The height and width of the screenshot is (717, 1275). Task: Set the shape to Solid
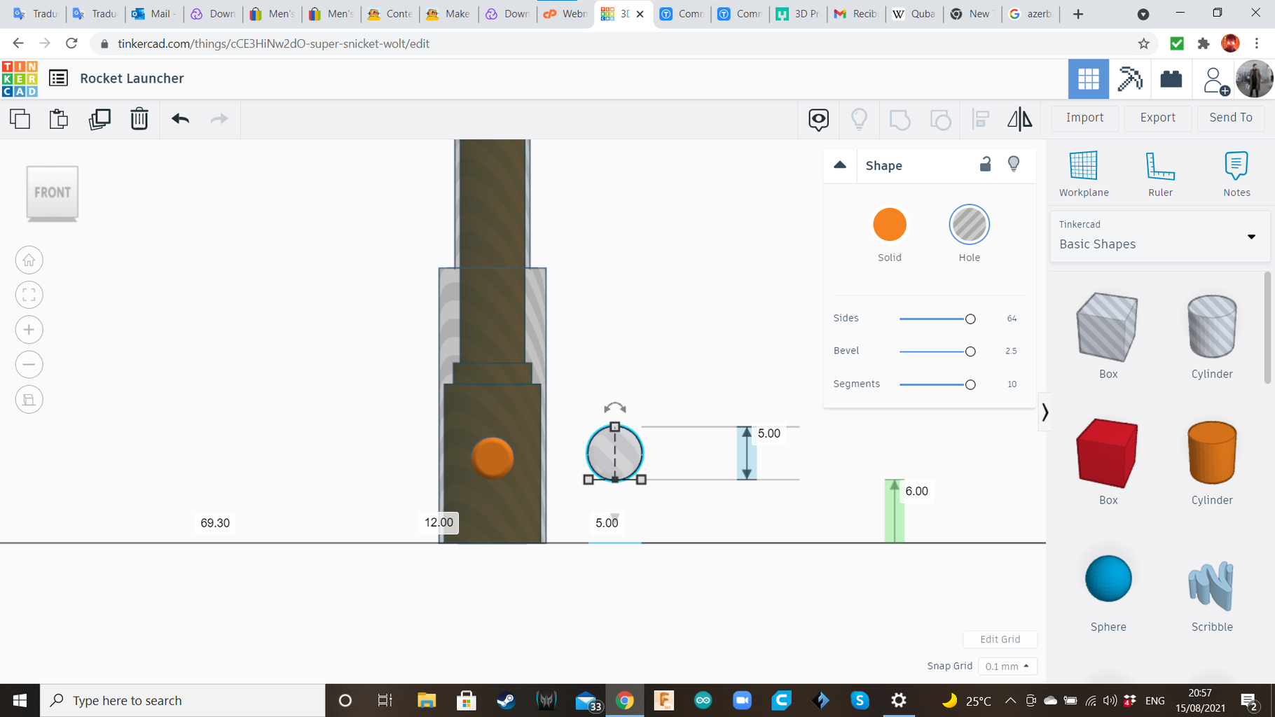click(889, 225)
